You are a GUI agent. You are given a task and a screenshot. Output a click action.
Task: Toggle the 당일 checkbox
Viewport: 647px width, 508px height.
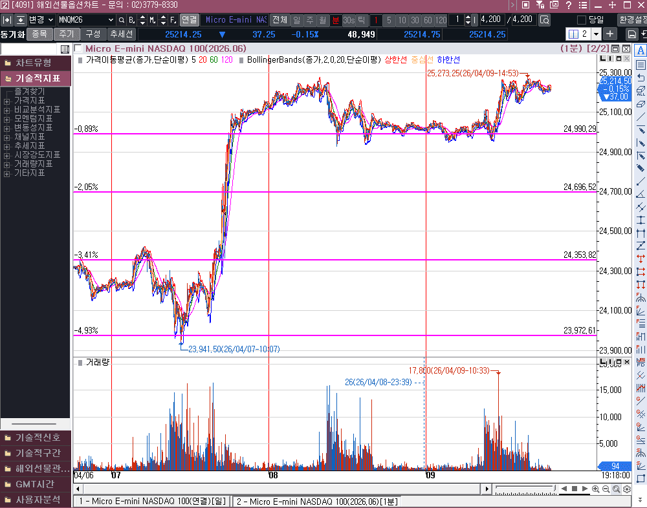(x=581, y=20)
